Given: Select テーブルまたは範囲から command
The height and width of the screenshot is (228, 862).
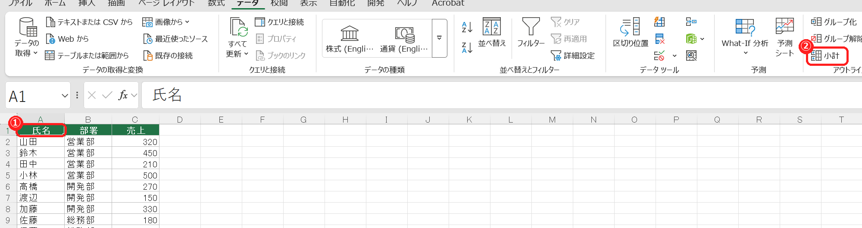Looking at the screenshot, I should point(87,55).
